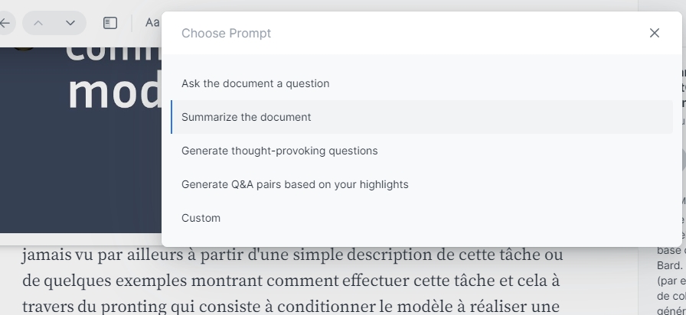The image size is (686, 315).
Task: Toggle the left sidebar panel icon
Action: tap(109, 23)
